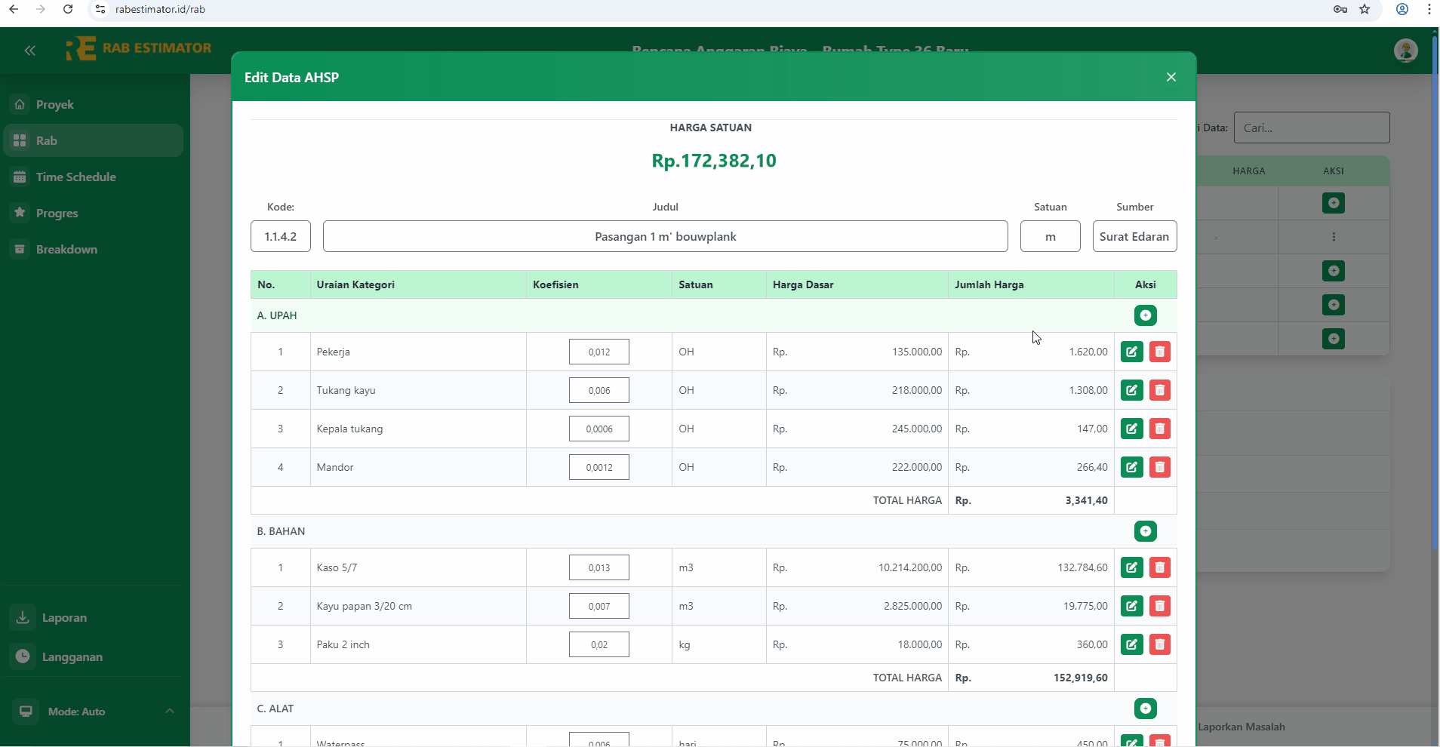Add new item to B. BAHAN section
This screenshot has height=747, width=1440.
pyautogui.click(x=1145, y=531)
